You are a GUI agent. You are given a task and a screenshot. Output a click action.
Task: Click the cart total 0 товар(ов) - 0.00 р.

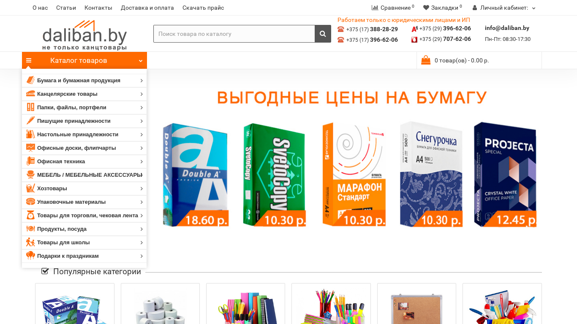point(462,60)
